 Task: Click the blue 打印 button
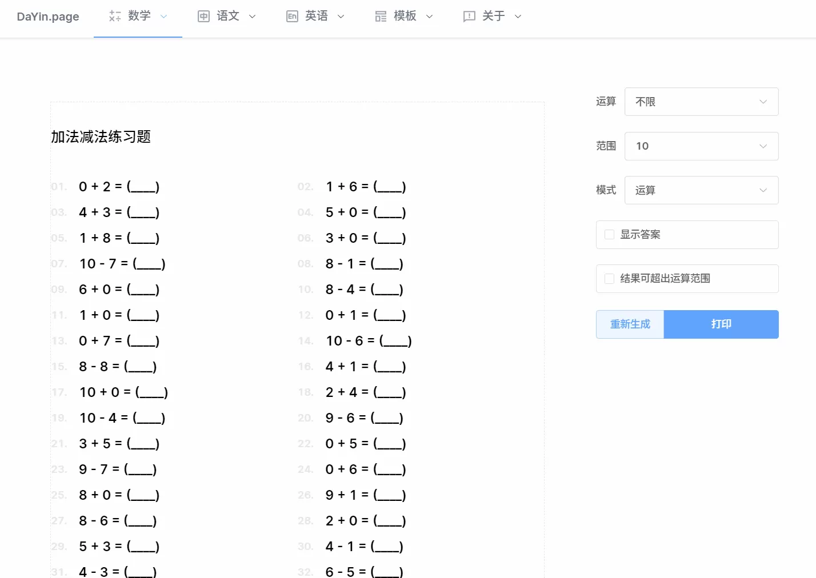click(x=721, y=324)
